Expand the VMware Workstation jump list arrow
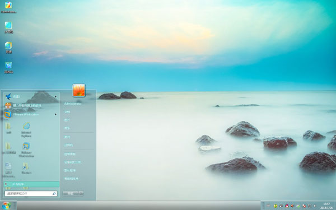This screenshot has width=336, height=210. click(x=55, y=114)
